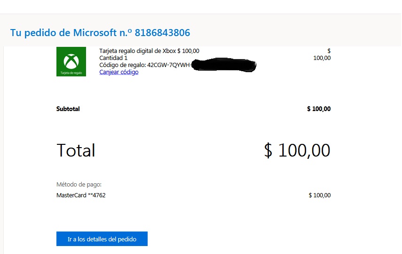Click the blacked-out portion of the gift code
Viewport: 402px width, 254px height.
pos(224,65)
